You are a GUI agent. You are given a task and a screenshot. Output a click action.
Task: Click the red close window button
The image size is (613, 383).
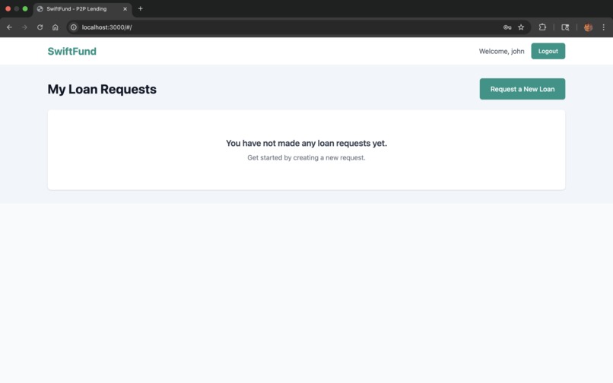8,8
